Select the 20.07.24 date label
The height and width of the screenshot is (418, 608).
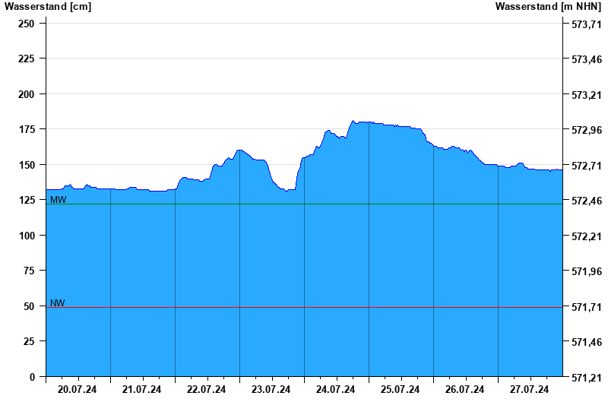[x=78, y=389]
